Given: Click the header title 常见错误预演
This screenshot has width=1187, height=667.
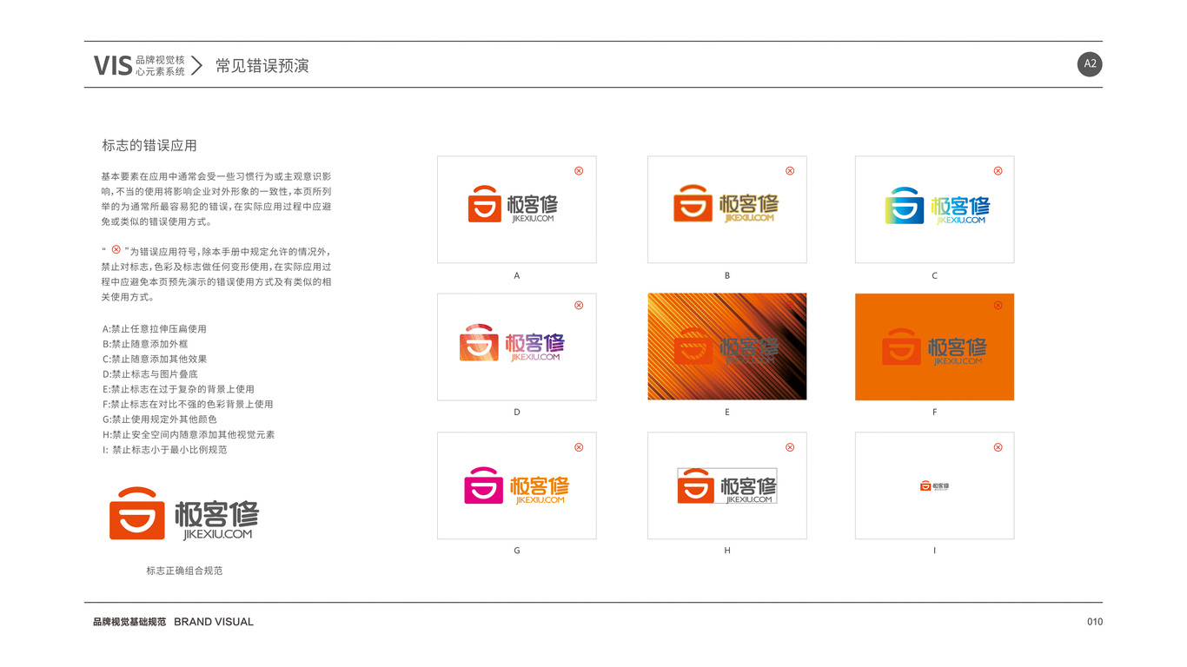Looking at the screenshot, I should pyautogui.click(x=262, y=66).
